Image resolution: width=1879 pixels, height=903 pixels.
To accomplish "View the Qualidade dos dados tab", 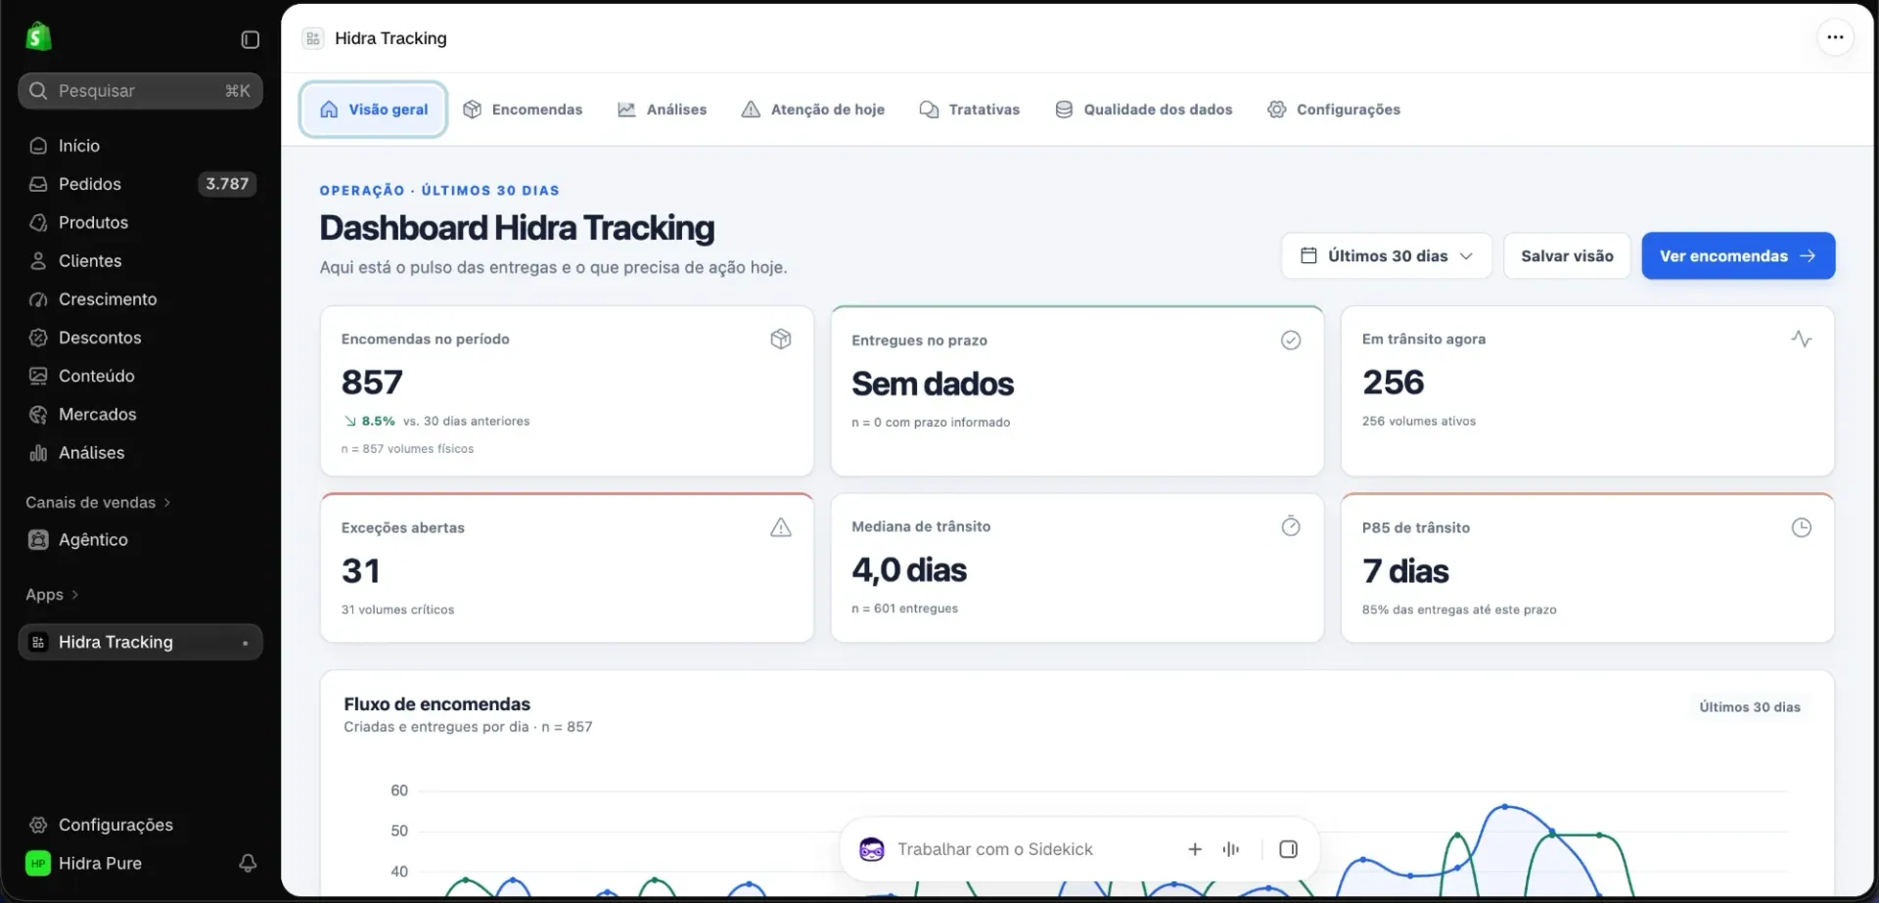I will pos(1143,110).
